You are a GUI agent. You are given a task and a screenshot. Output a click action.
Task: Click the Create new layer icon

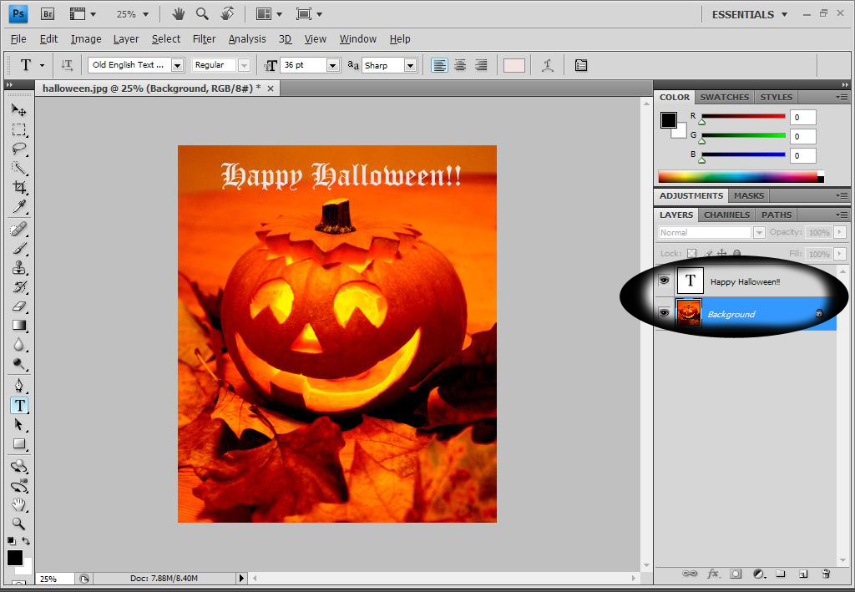point(803,574)
